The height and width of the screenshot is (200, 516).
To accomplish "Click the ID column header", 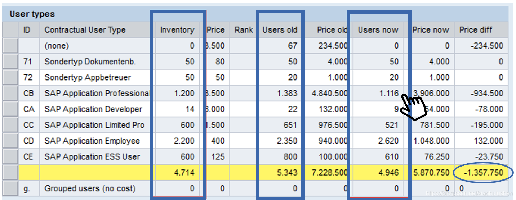I will tap(29, 30).
